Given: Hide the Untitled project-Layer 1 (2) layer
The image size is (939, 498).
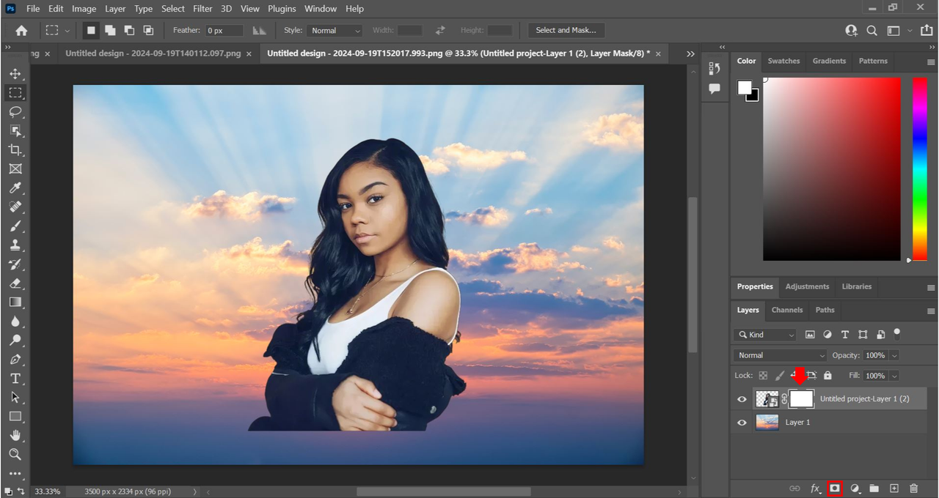Looking at the screenshot, I should click(x=742, y=399).
